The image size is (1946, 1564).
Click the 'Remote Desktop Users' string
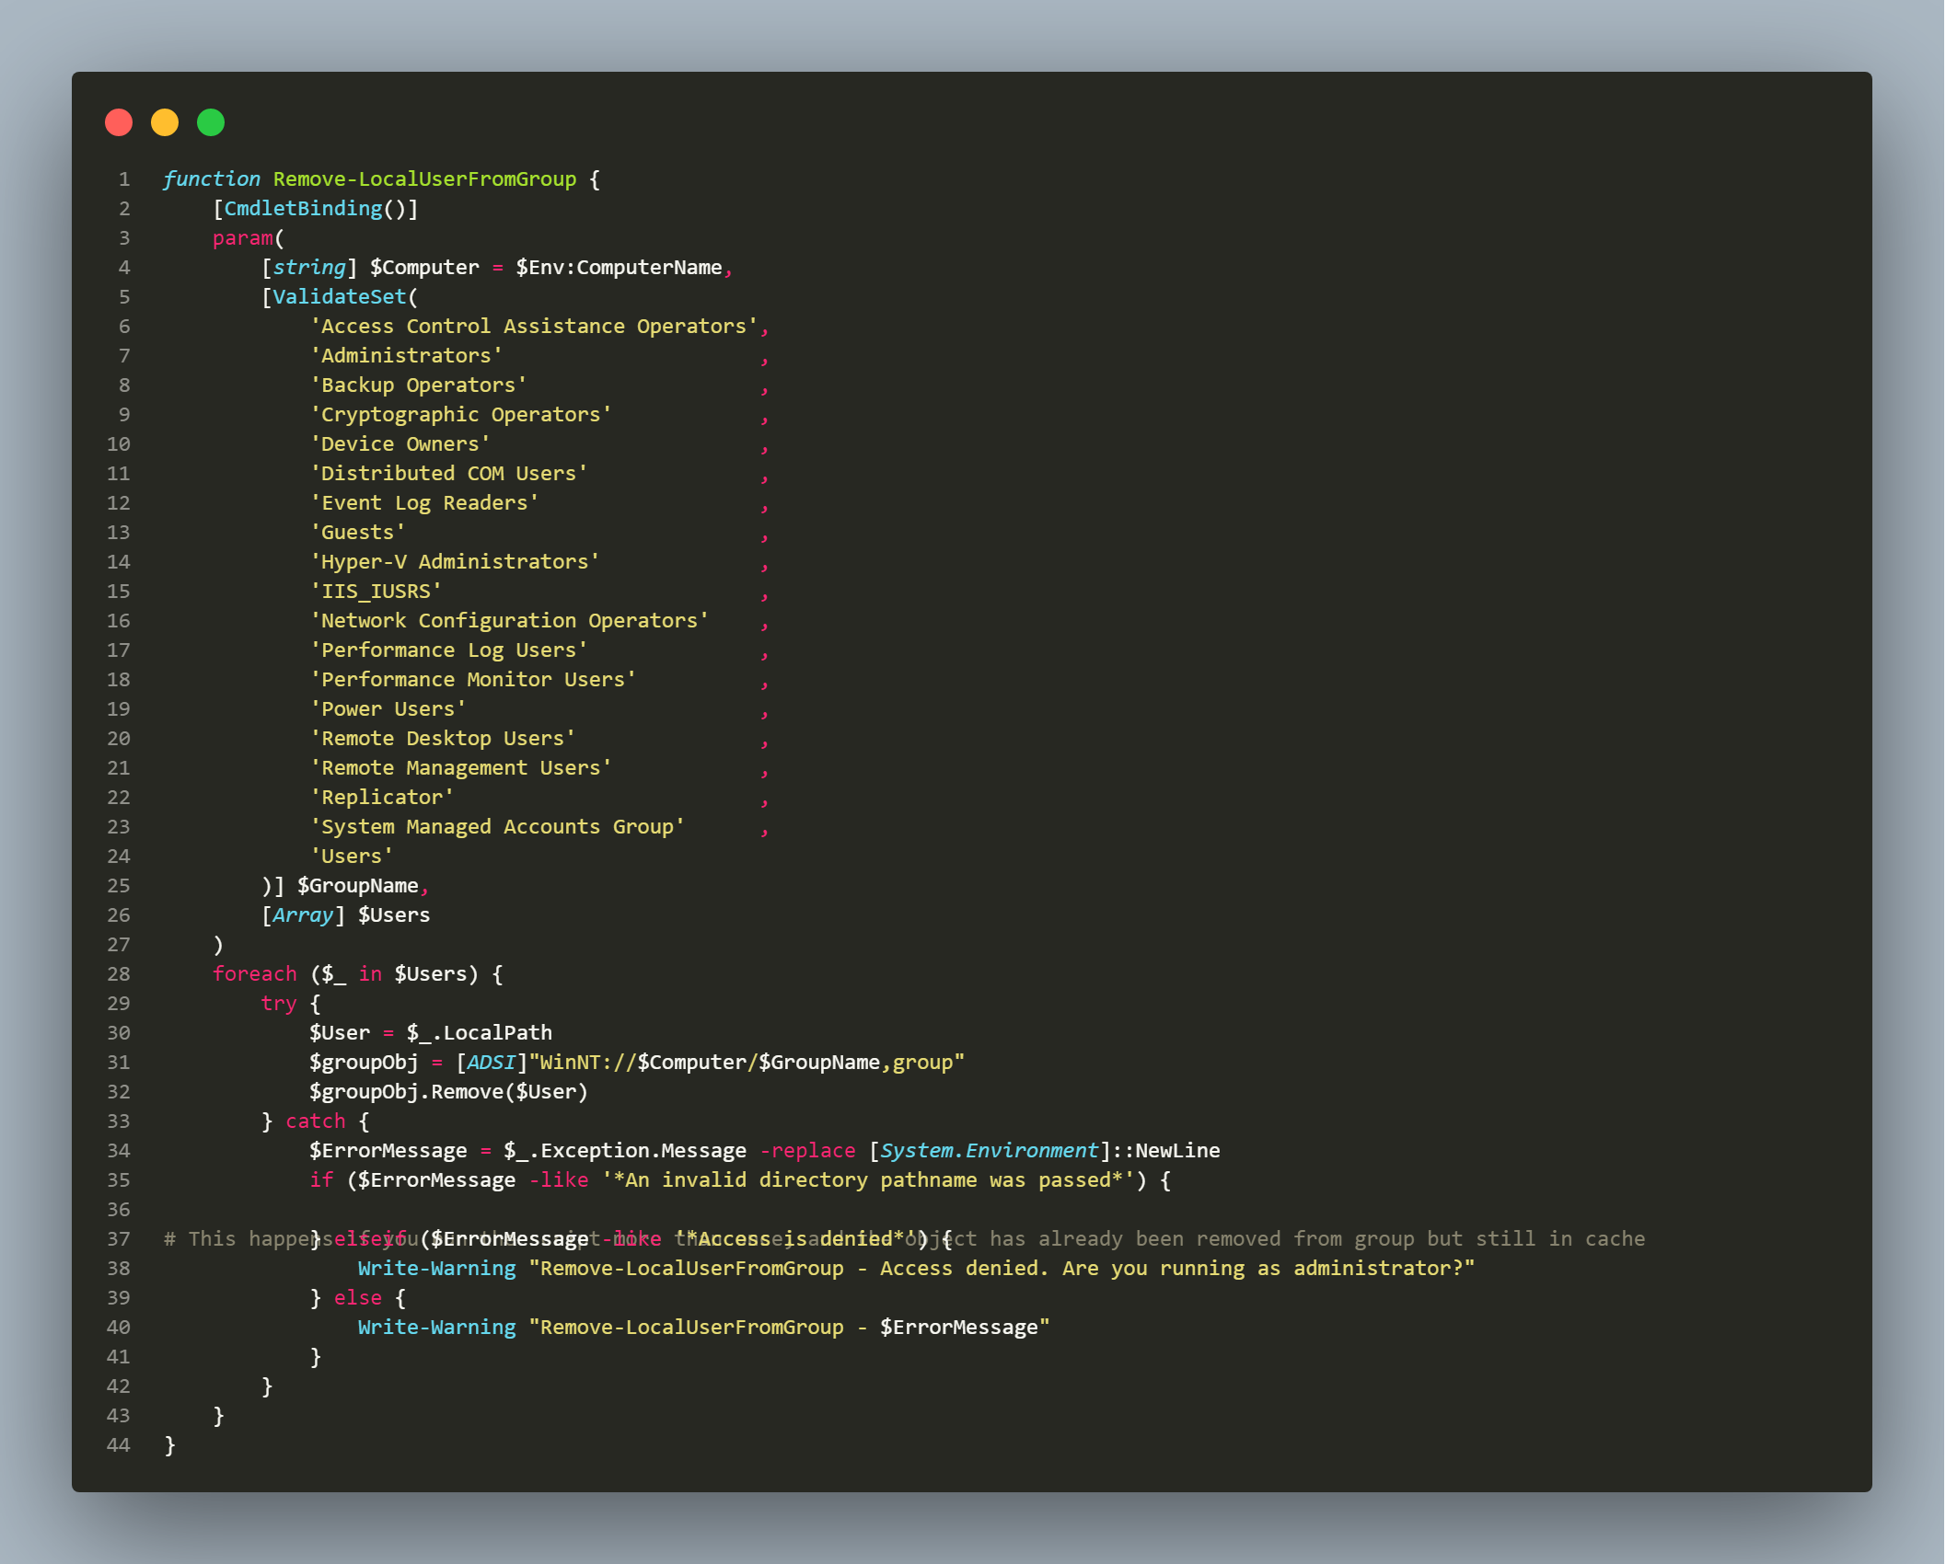[443, 739]
